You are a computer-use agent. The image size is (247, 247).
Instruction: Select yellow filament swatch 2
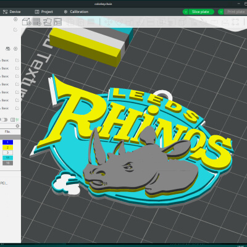[x=7, y=148]
